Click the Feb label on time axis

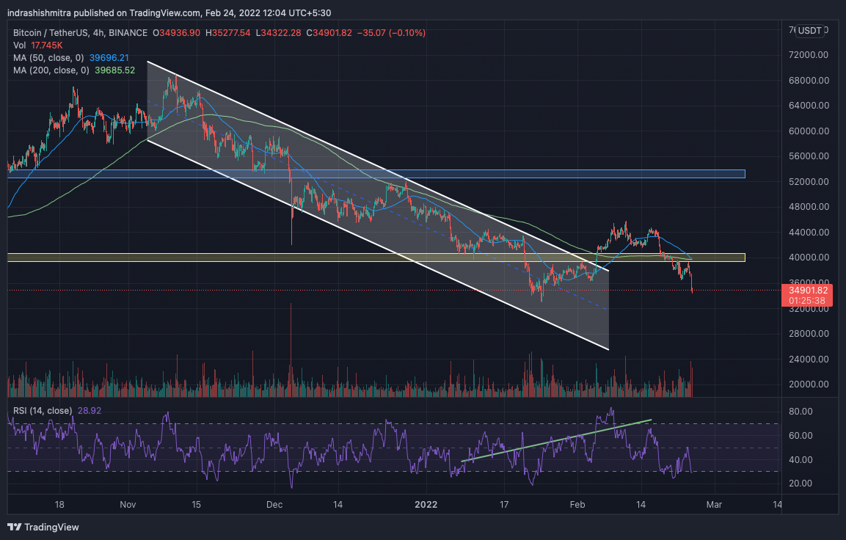(x=578, y=505)
